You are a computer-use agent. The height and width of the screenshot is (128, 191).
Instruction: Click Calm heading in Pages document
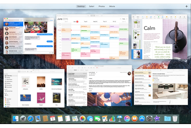pyautogui.click(x=150, y=28)
